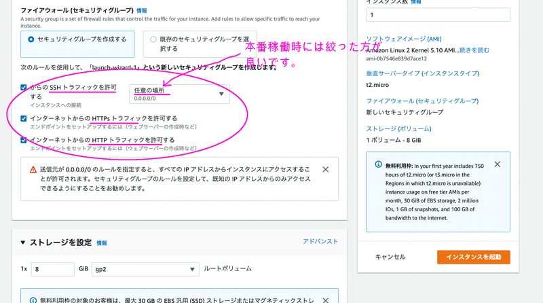543x303 pixels.
Task: Dismiss the 0.0.0.0/0 warning message
Action: [x=326, y=170]
